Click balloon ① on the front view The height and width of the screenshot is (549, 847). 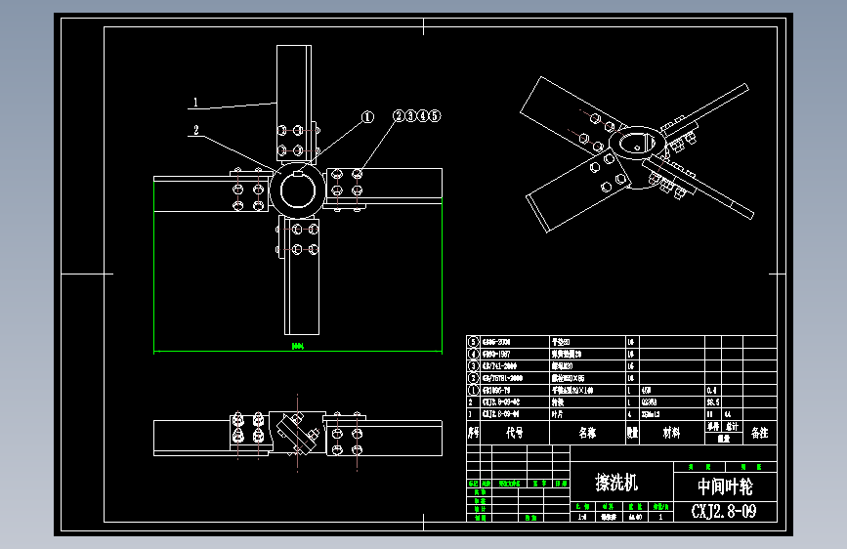coord(367,116)
